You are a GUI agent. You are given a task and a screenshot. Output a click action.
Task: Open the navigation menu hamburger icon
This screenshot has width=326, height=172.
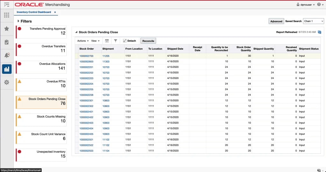6,5
